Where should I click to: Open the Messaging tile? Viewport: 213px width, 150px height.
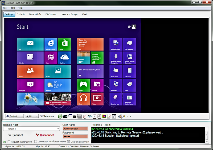tap(30, 85)
